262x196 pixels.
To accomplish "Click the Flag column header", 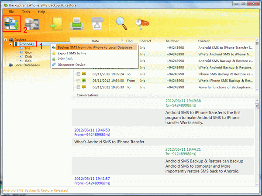I will (x=129, y=41).
